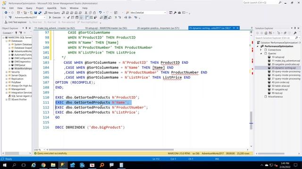Collapse the Queries folder in Solution Explorer

coord(261,54)
